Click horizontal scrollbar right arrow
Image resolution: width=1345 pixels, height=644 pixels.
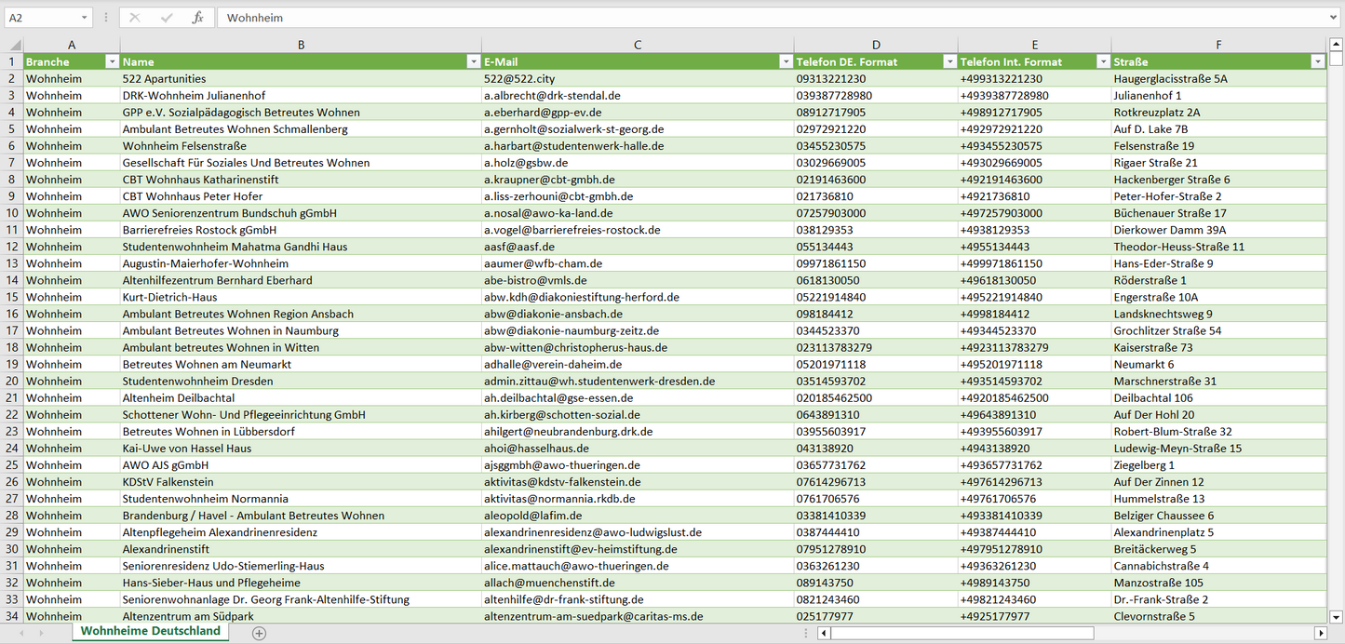click(x=1320, y=633)
